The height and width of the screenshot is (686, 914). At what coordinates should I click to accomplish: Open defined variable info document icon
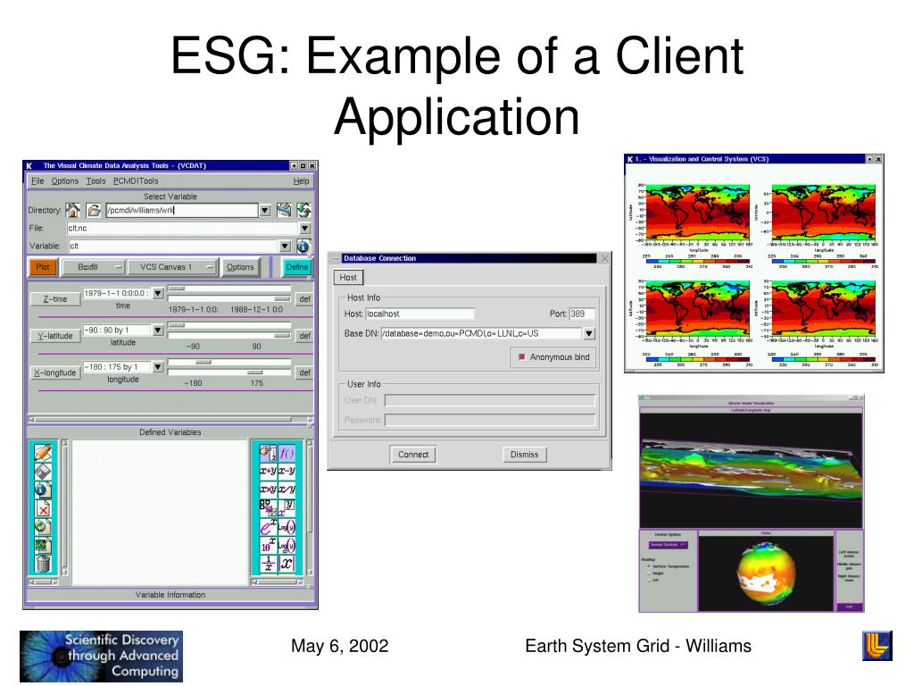pyautogui.click(x=43, y=490)
